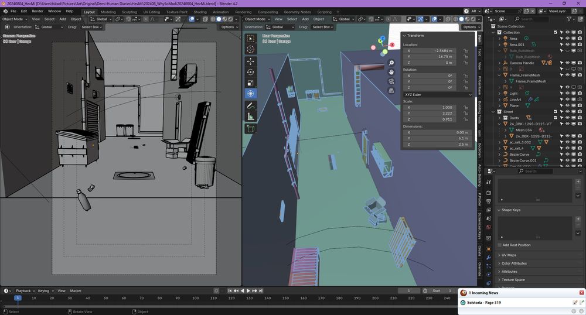Click Play animation button in timeline
This screenshot has height=315, width=586.
point(248,291)
